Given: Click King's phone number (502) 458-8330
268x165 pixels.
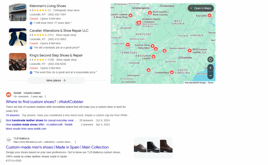Looking at the screenshot, I should pos(57,64).
